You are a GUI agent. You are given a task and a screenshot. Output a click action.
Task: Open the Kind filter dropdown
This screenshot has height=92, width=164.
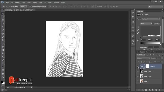141,55
